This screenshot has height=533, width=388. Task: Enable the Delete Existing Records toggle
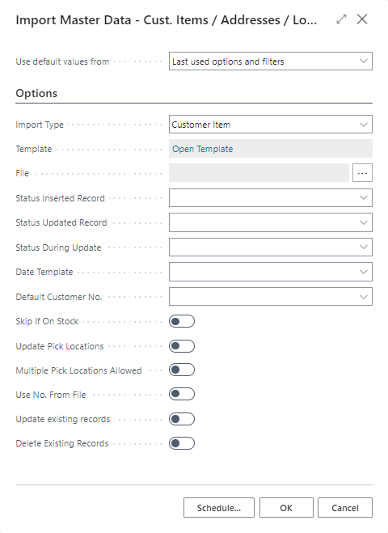pos(182,443)
